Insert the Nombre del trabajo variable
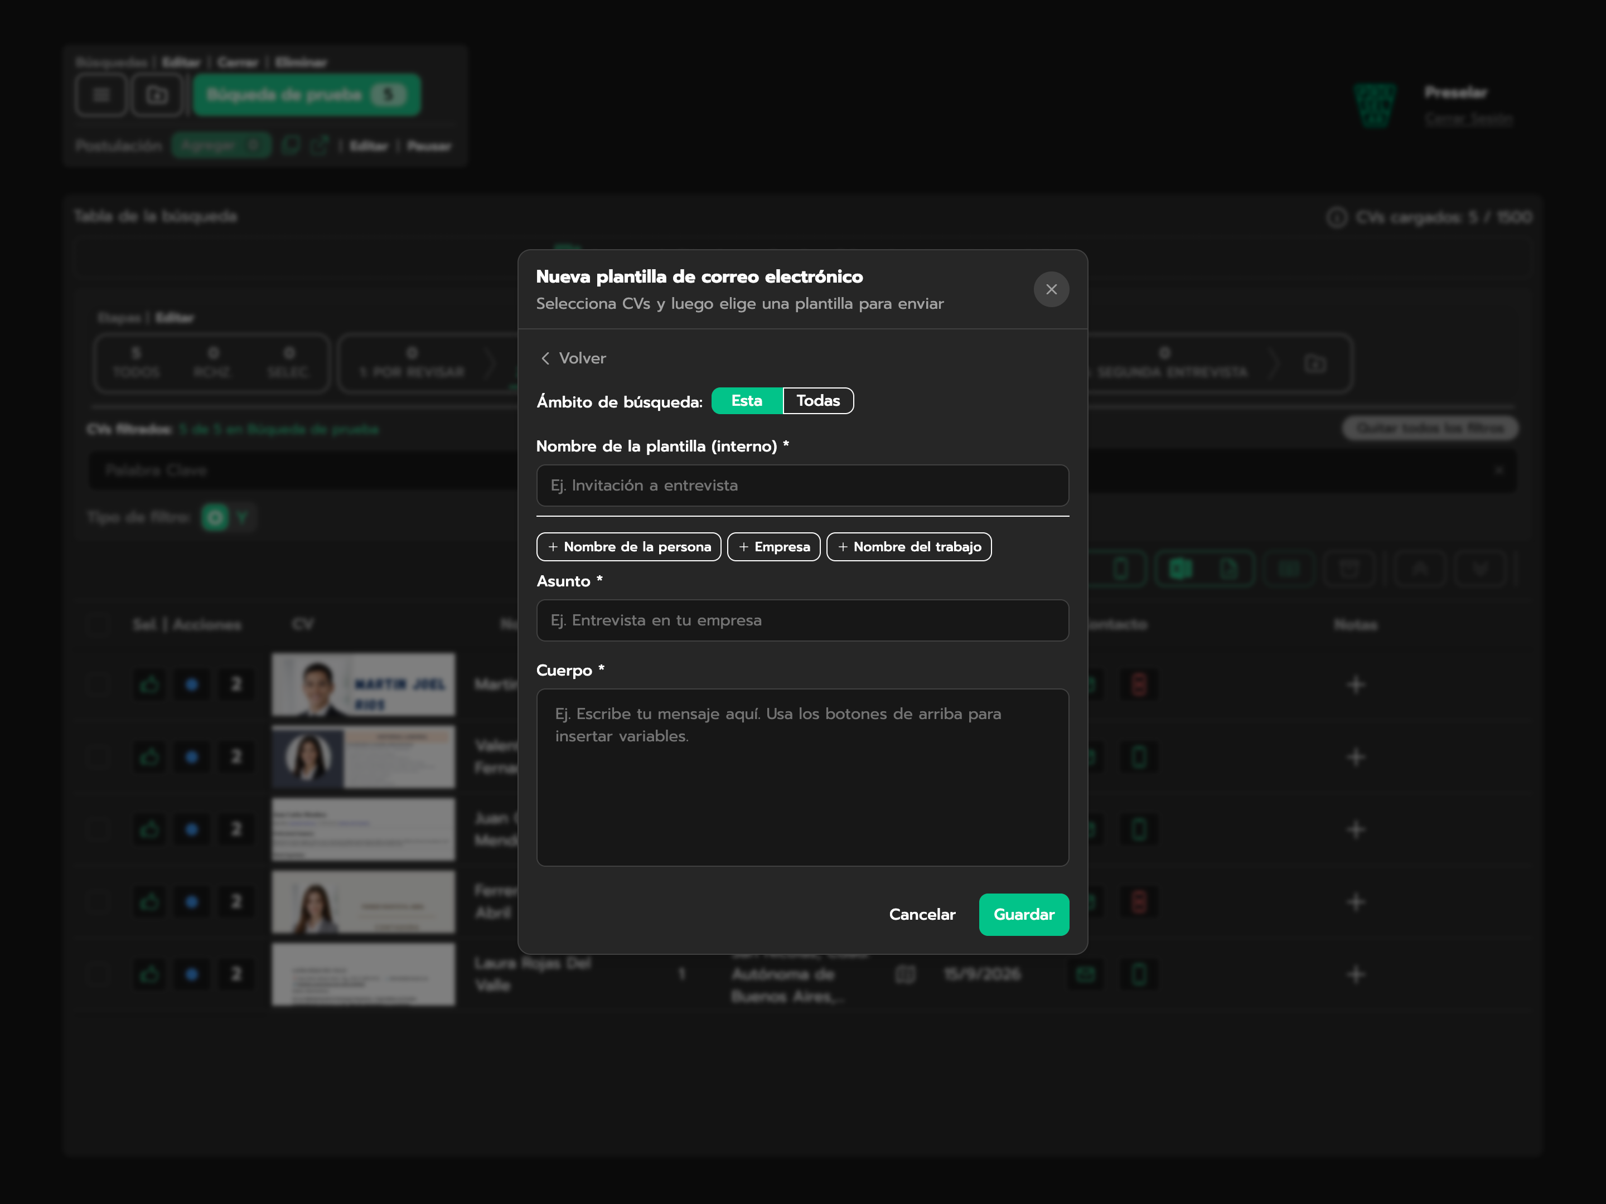The height and width of the screenshot is (1204, 1606). (909, 547)
